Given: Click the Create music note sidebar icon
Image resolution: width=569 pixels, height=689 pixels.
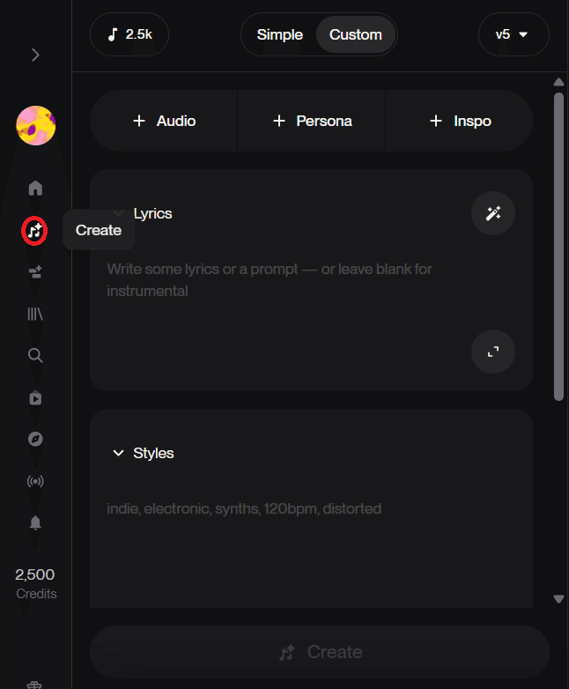Looking at the screenshot, I should click(x=34, y=231).
